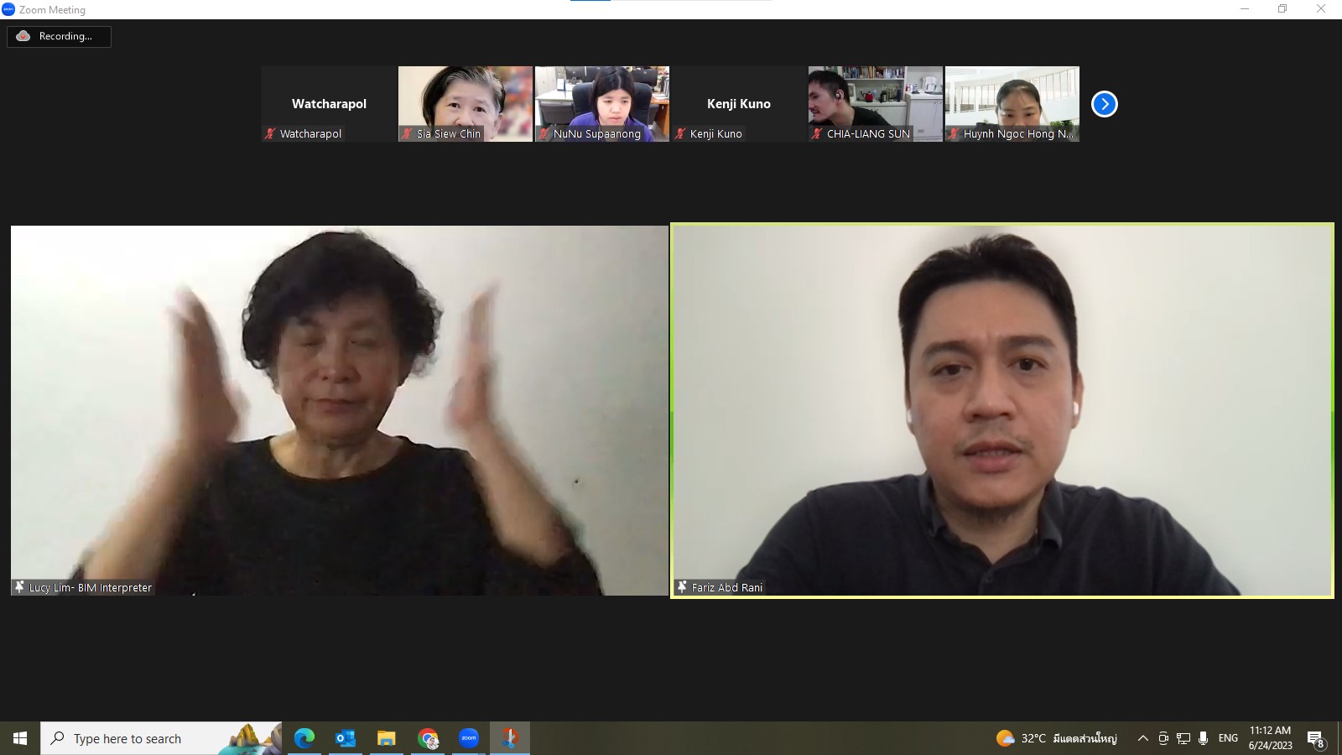Image resolution: width=1342 pixels, height=755 pixels.
Task: Open ENG language input switcher
Action: pyautogui.click(x=1228, y=738)
